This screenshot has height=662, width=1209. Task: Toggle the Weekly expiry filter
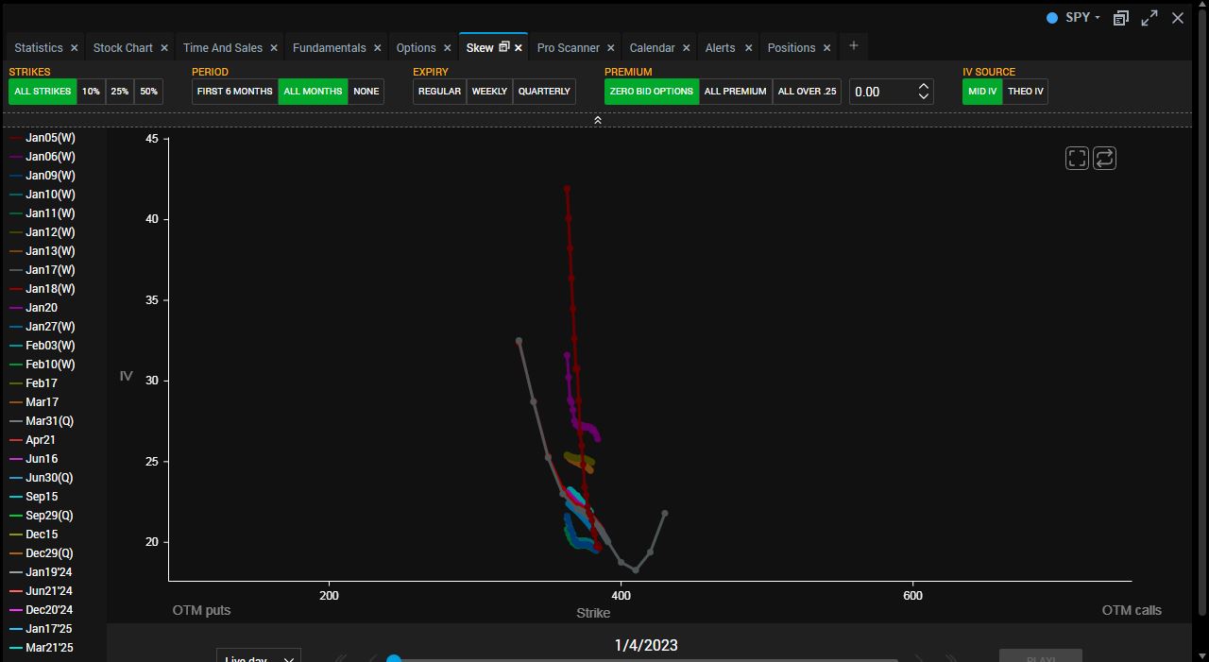point(489,92)
